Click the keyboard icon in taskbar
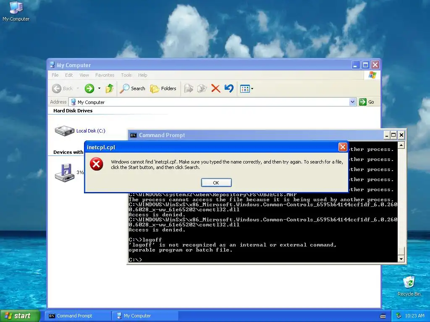The width and height of the screenshot is (430, 322). tap(383, 316)
